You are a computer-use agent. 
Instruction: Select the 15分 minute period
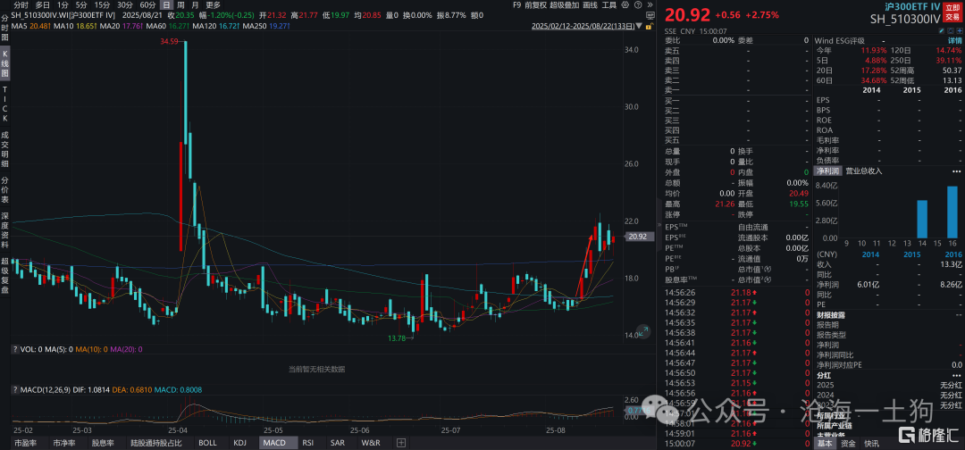[102, 5]
